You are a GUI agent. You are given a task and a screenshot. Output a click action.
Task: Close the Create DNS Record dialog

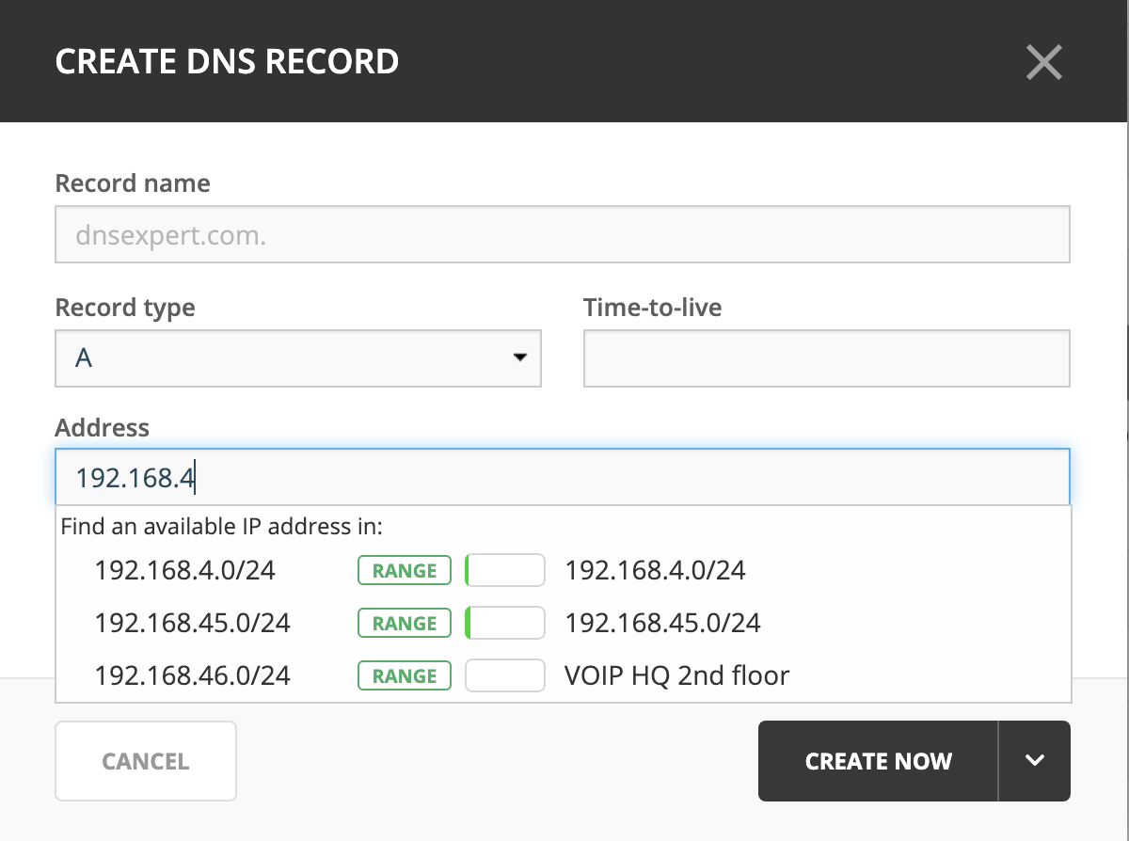click(x=1043, y=62)
